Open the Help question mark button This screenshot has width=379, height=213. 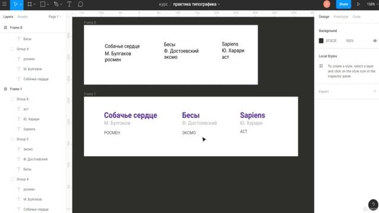373,204
